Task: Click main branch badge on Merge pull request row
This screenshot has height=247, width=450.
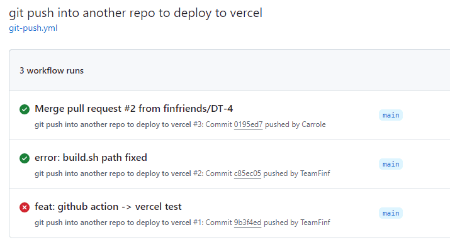Action: (391, 115)
